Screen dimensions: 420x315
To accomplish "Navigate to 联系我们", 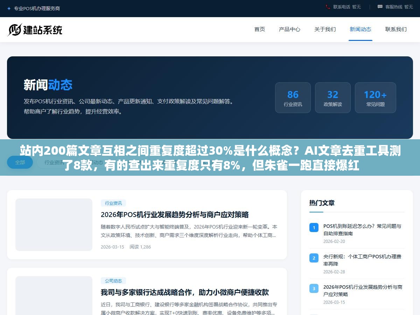I will pos(396,29).
